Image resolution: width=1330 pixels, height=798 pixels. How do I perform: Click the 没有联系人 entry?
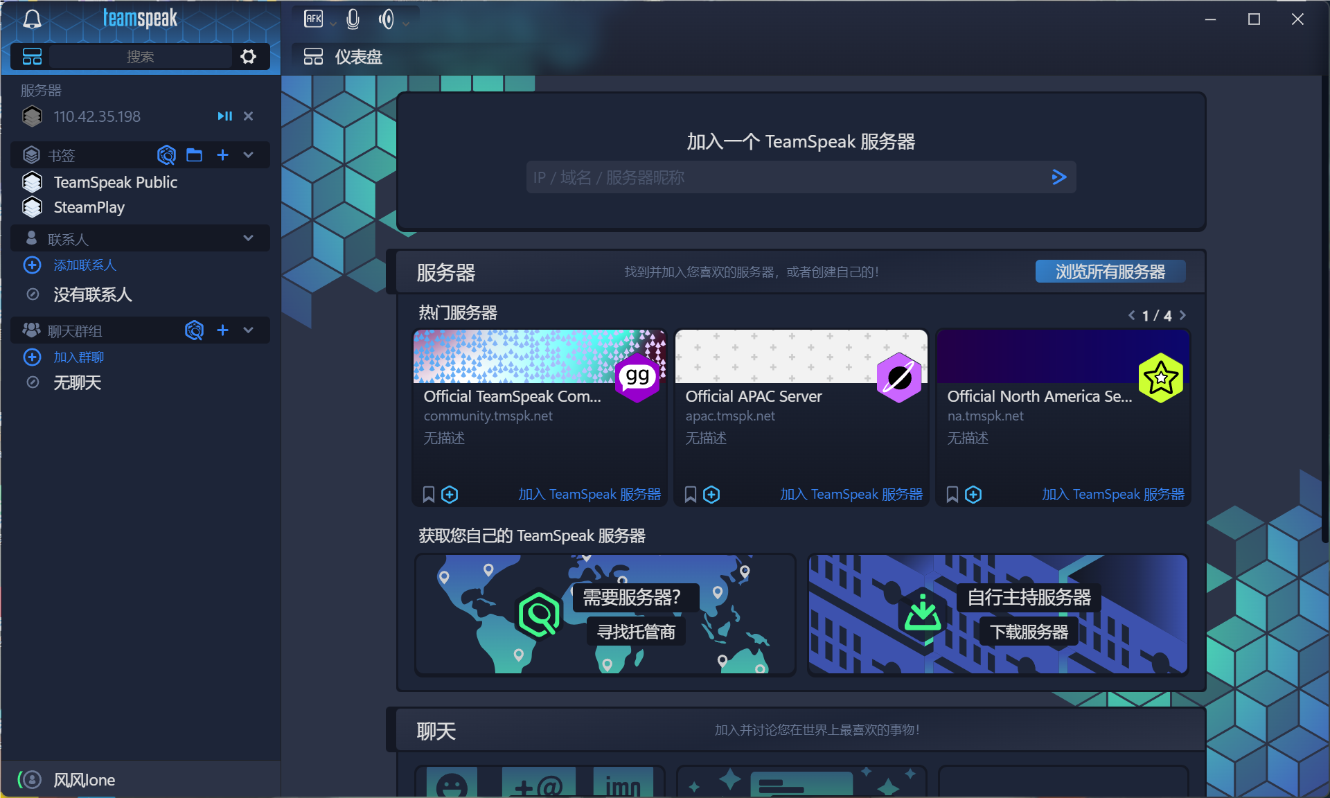tap(93, 294)
